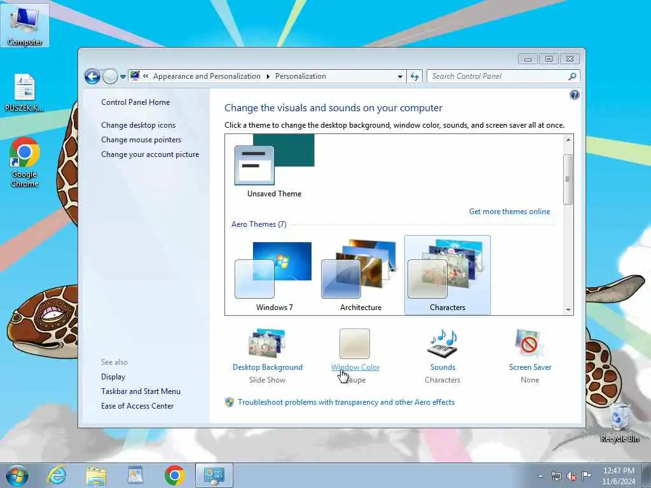Expand the breadcrumb overflow chevrons
Viewport: 651px width, 488px height.
click(146, 76)
